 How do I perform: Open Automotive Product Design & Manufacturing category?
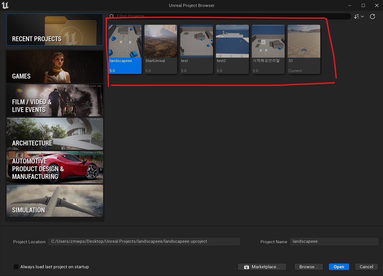tap(55, 167)
